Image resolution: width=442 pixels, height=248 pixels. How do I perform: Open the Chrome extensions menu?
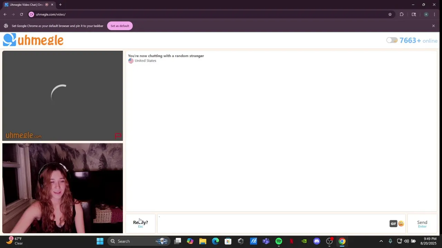coord(402,14)
